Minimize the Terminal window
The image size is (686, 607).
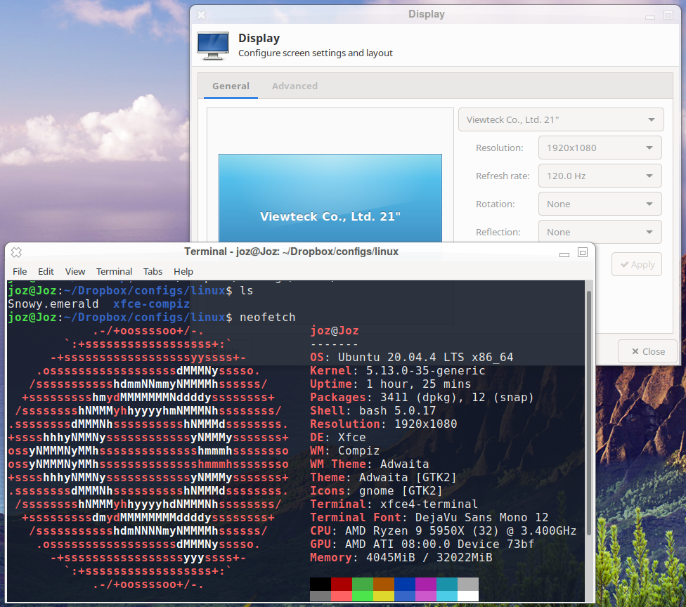(x=564, y=254)
